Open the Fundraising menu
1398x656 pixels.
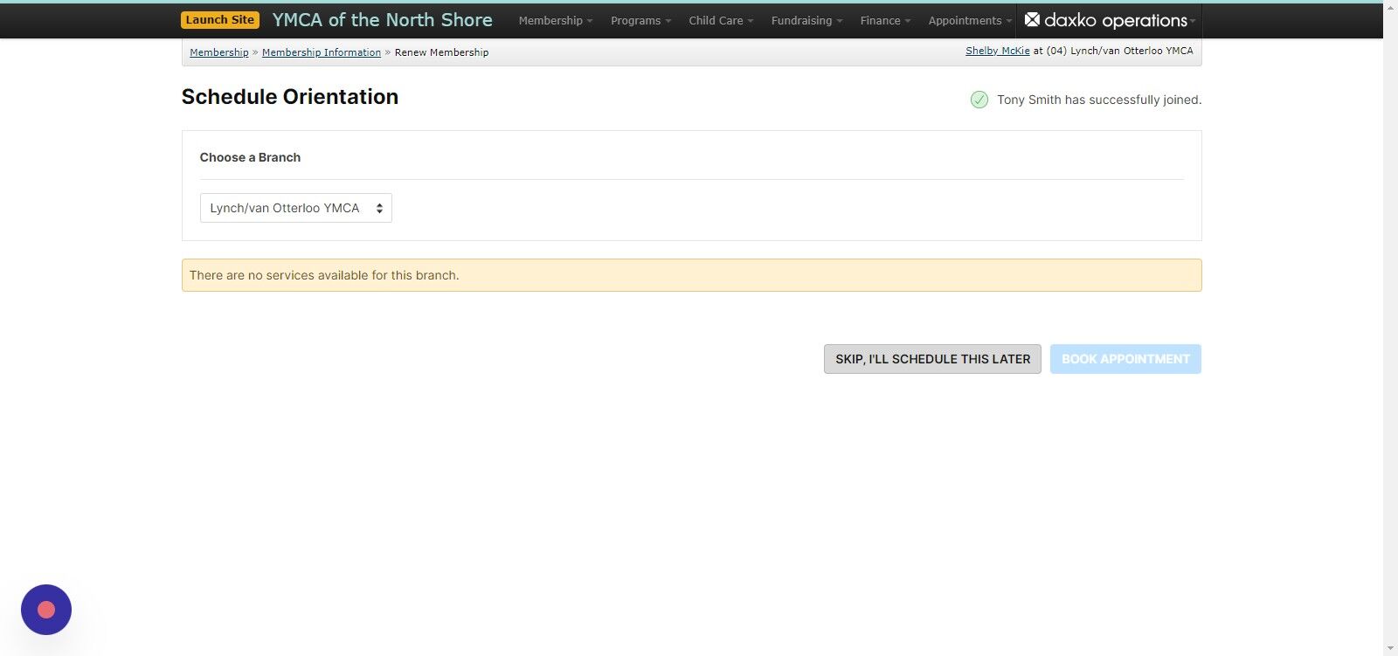[x=806, y=20]
